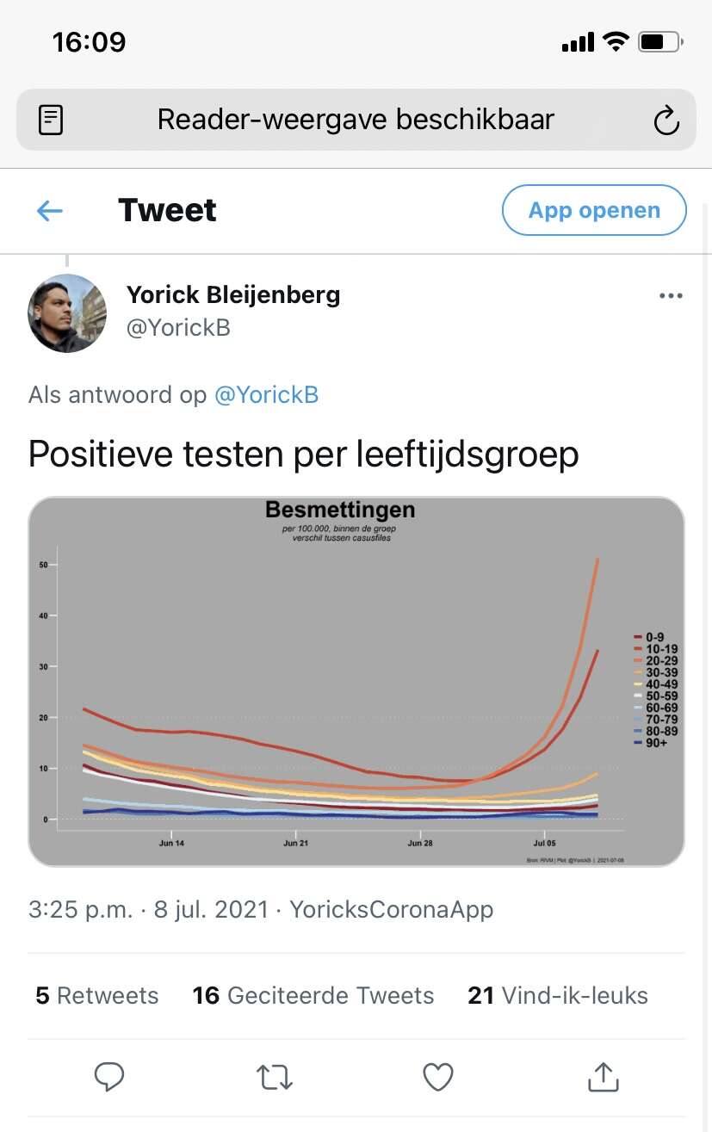Screen dimensions: 712x1132
Task: Open the tweet's three-dot more menu
Action: click(670, 296)
